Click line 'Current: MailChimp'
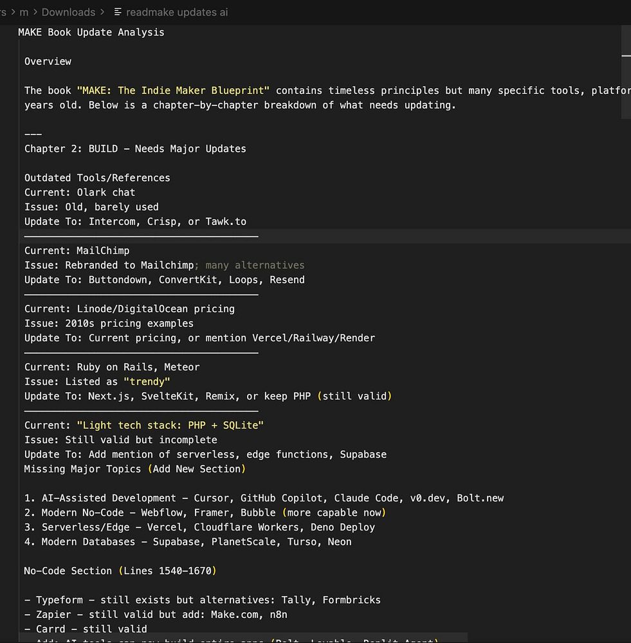The image size is (631, 643). pyautogui.click(x=77, y=251)
